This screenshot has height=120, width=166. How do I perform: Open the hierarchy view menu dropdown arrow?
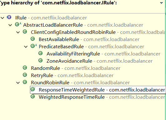coord(161,3)
